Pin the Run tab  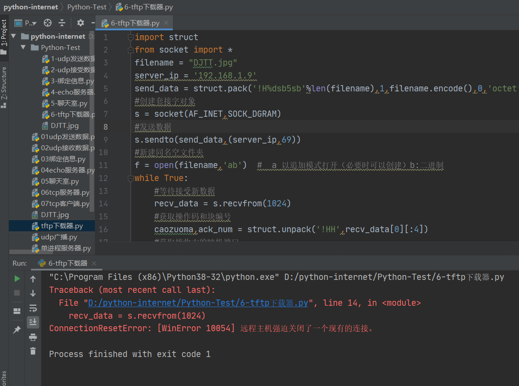point(17,329)
